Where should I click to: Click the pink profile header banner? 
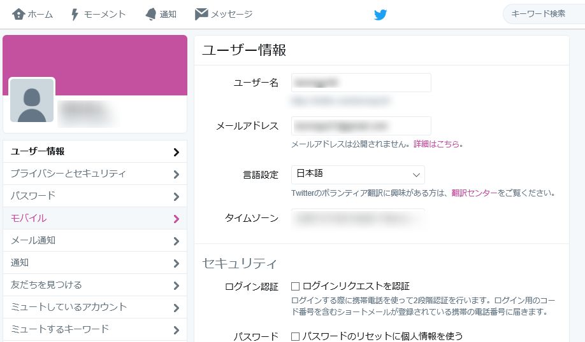pos(95,65)
